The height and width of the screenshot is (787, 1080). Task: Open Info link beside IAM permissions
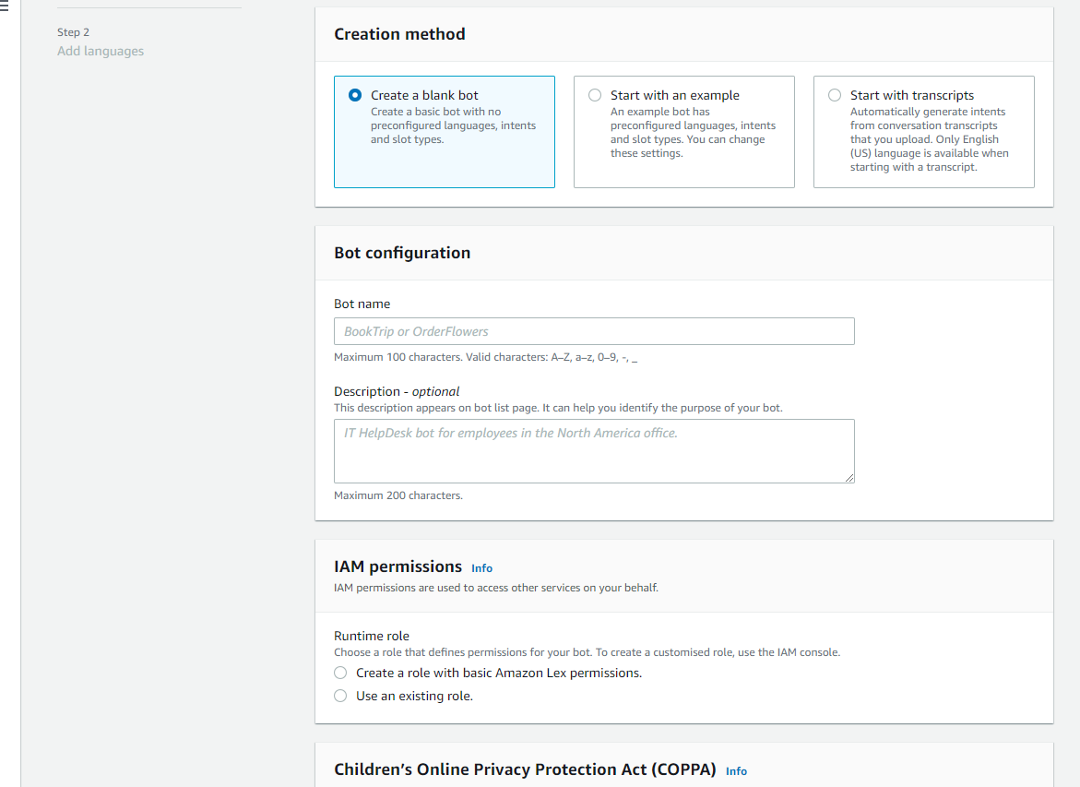[x=481, y=568]
